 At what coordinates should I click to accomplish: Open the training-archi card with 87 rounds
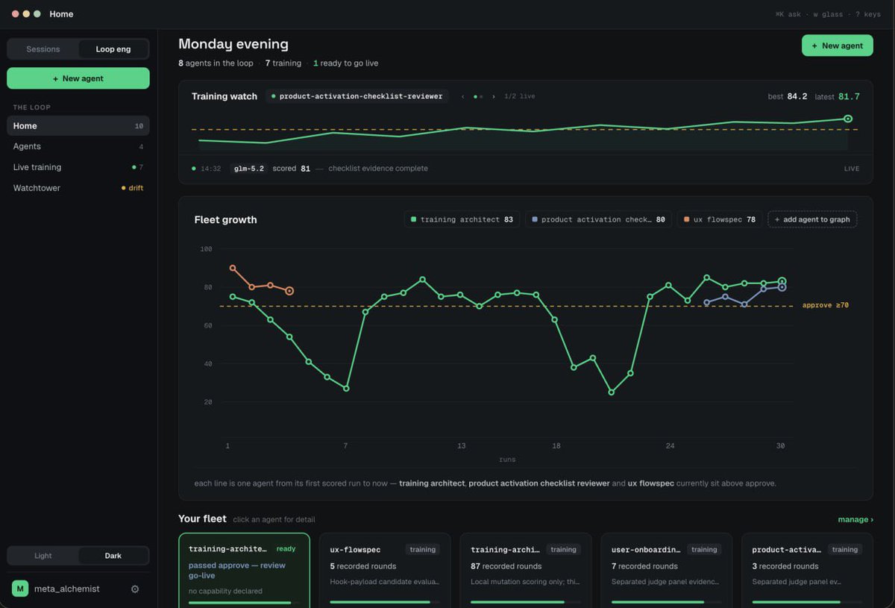526,570
